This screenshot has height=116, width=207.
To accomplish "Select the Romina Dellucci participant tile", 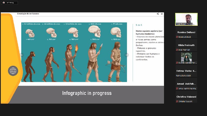I will click(186, 32).
